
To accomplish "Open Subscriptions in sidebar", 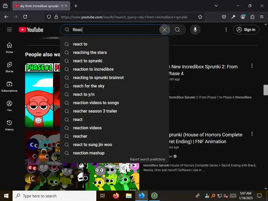I will click(9, 87).
